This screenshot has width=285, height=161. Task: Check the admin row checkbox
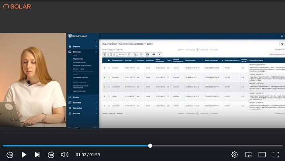pyautogui.click(x=109, y=96)
